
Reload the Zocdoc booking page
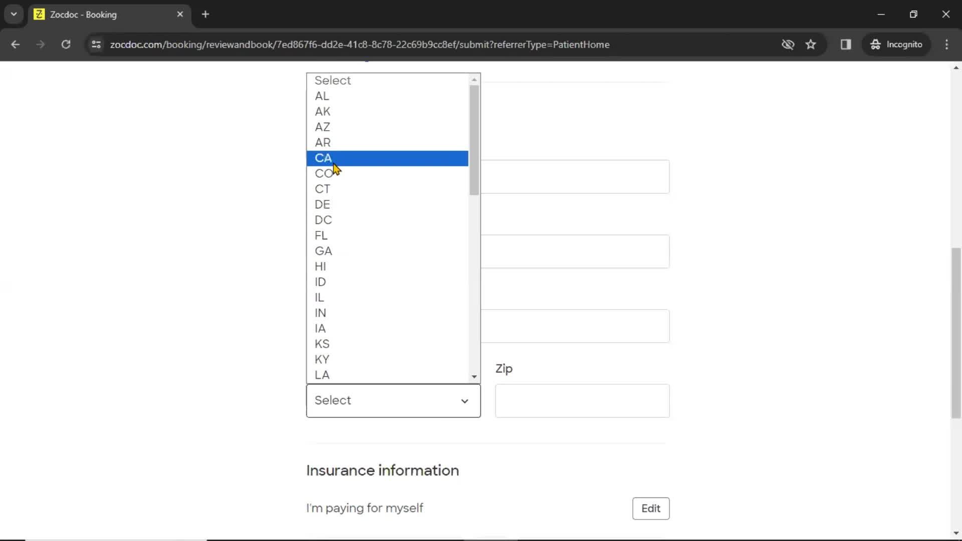[x=66, y=45]
